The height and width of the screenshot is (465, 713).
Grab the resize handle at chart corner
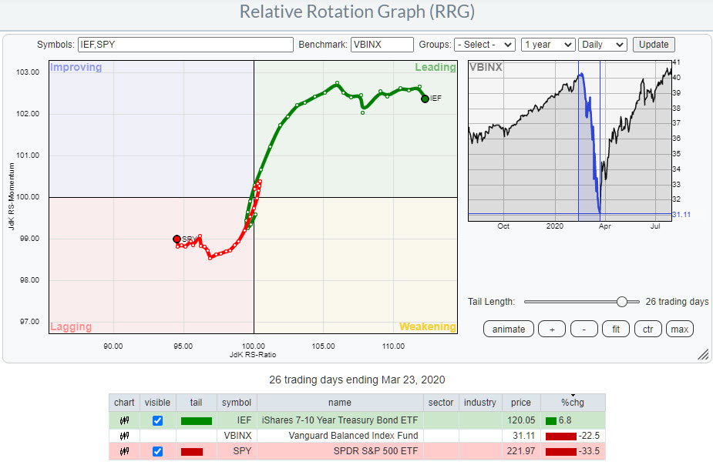702,354
